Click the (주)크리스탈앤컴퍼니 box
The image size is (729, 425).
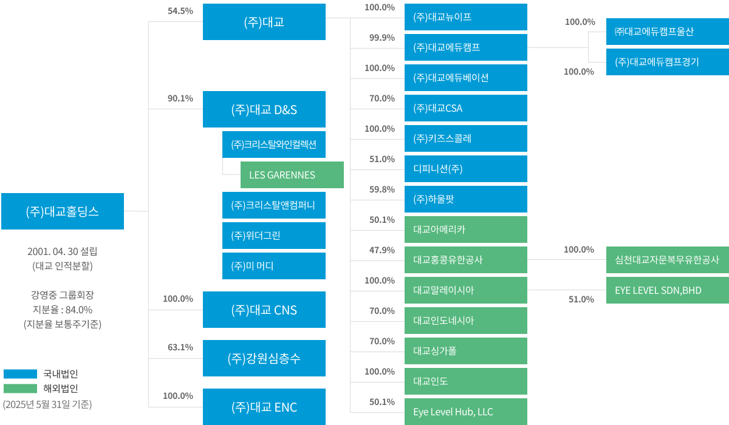tap(274, 205)
